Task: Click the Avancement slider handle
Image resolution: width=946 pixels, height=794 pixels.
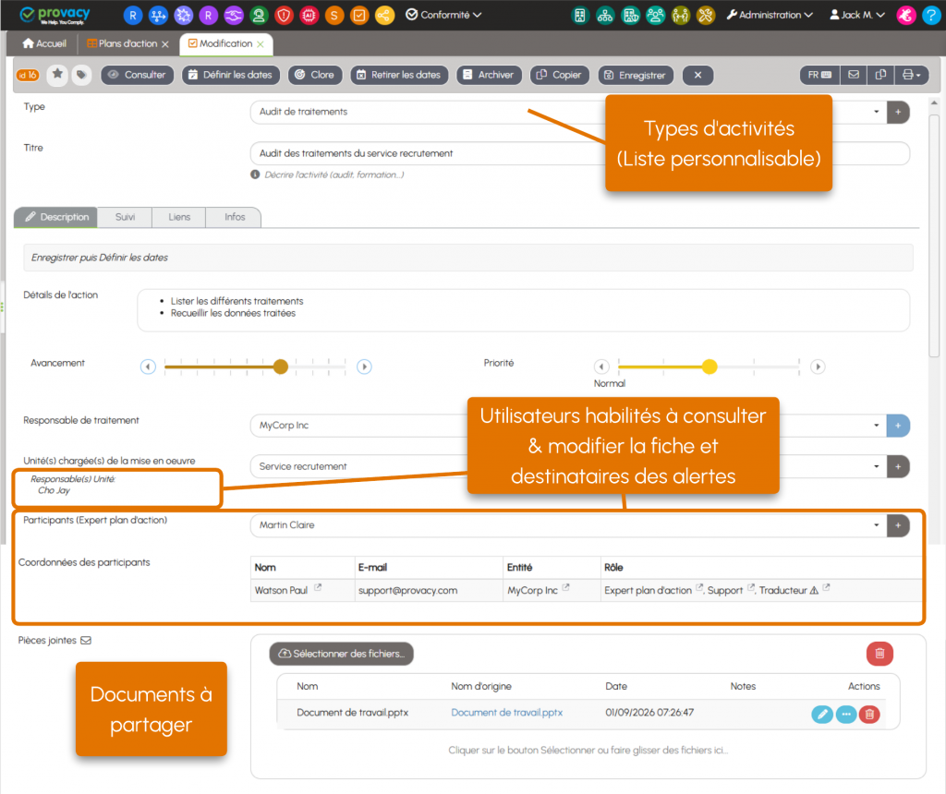Action: click(281, 367)
